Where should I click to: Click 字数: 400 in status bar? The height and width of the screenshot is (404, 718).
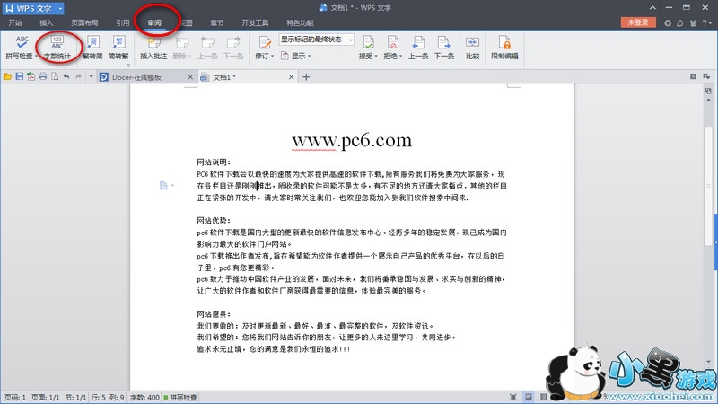(x=144, y=397)
